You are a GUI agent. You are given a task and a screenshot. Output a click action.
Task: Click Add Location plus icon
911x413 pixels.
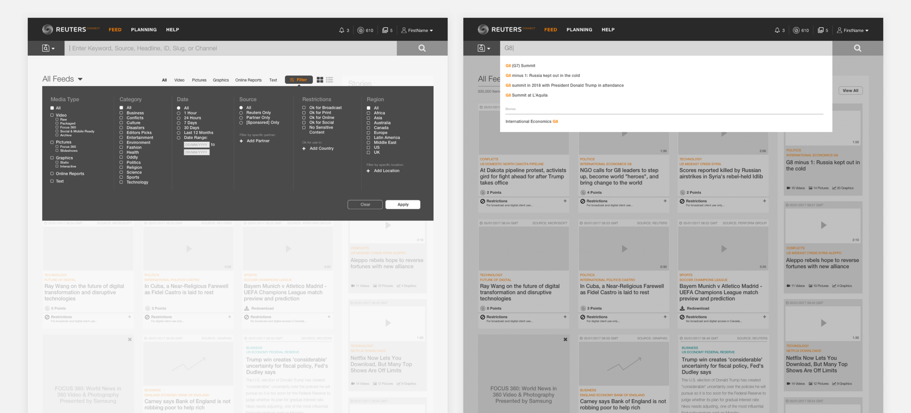click(x=368, y=171)
